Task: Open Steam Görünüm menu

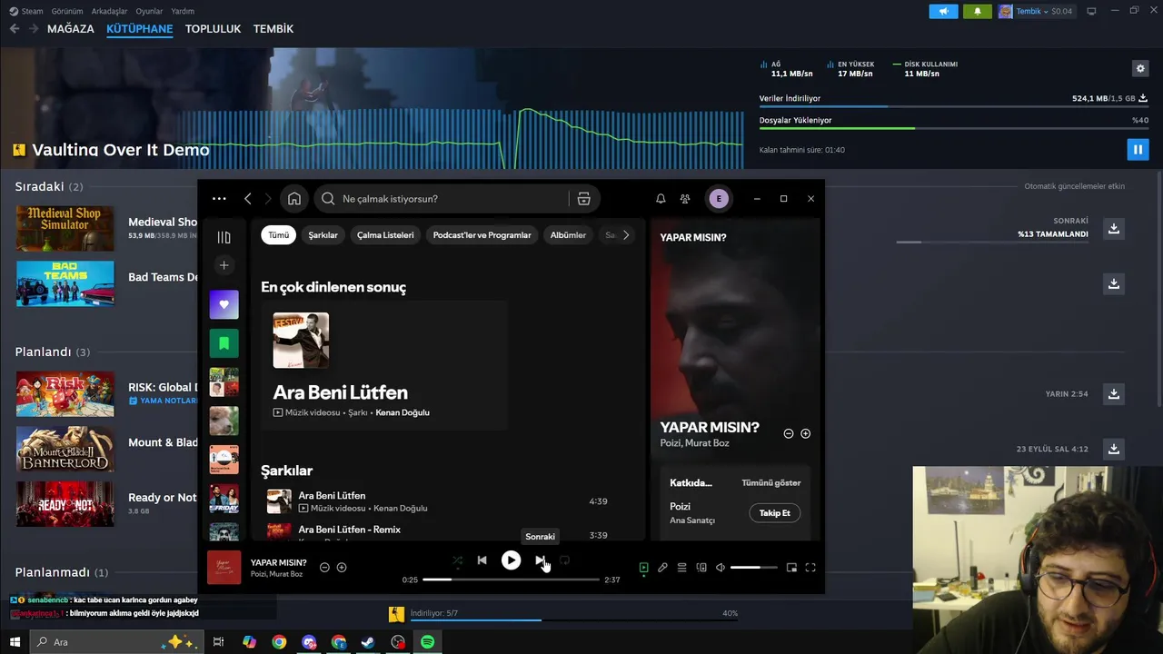Action: click(67, 12)
